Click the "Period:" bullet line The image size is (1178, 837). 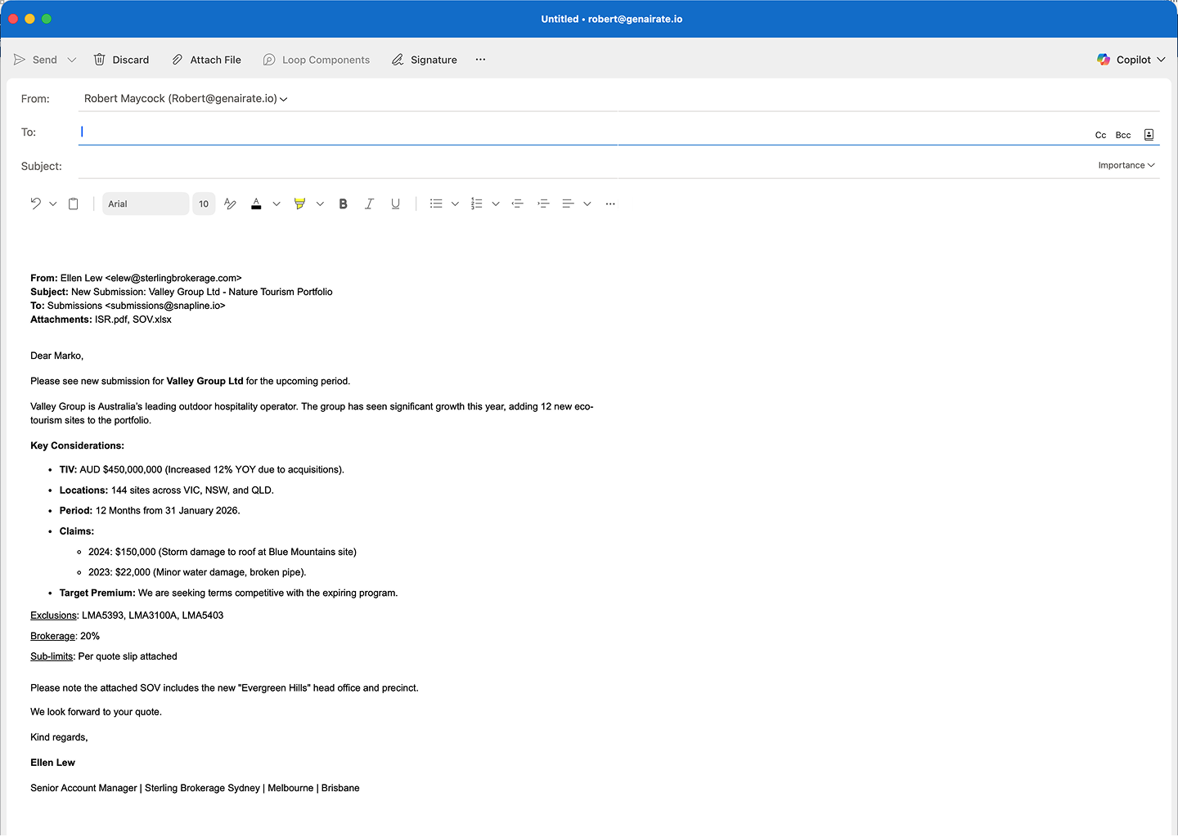click(x=150, y=511)
